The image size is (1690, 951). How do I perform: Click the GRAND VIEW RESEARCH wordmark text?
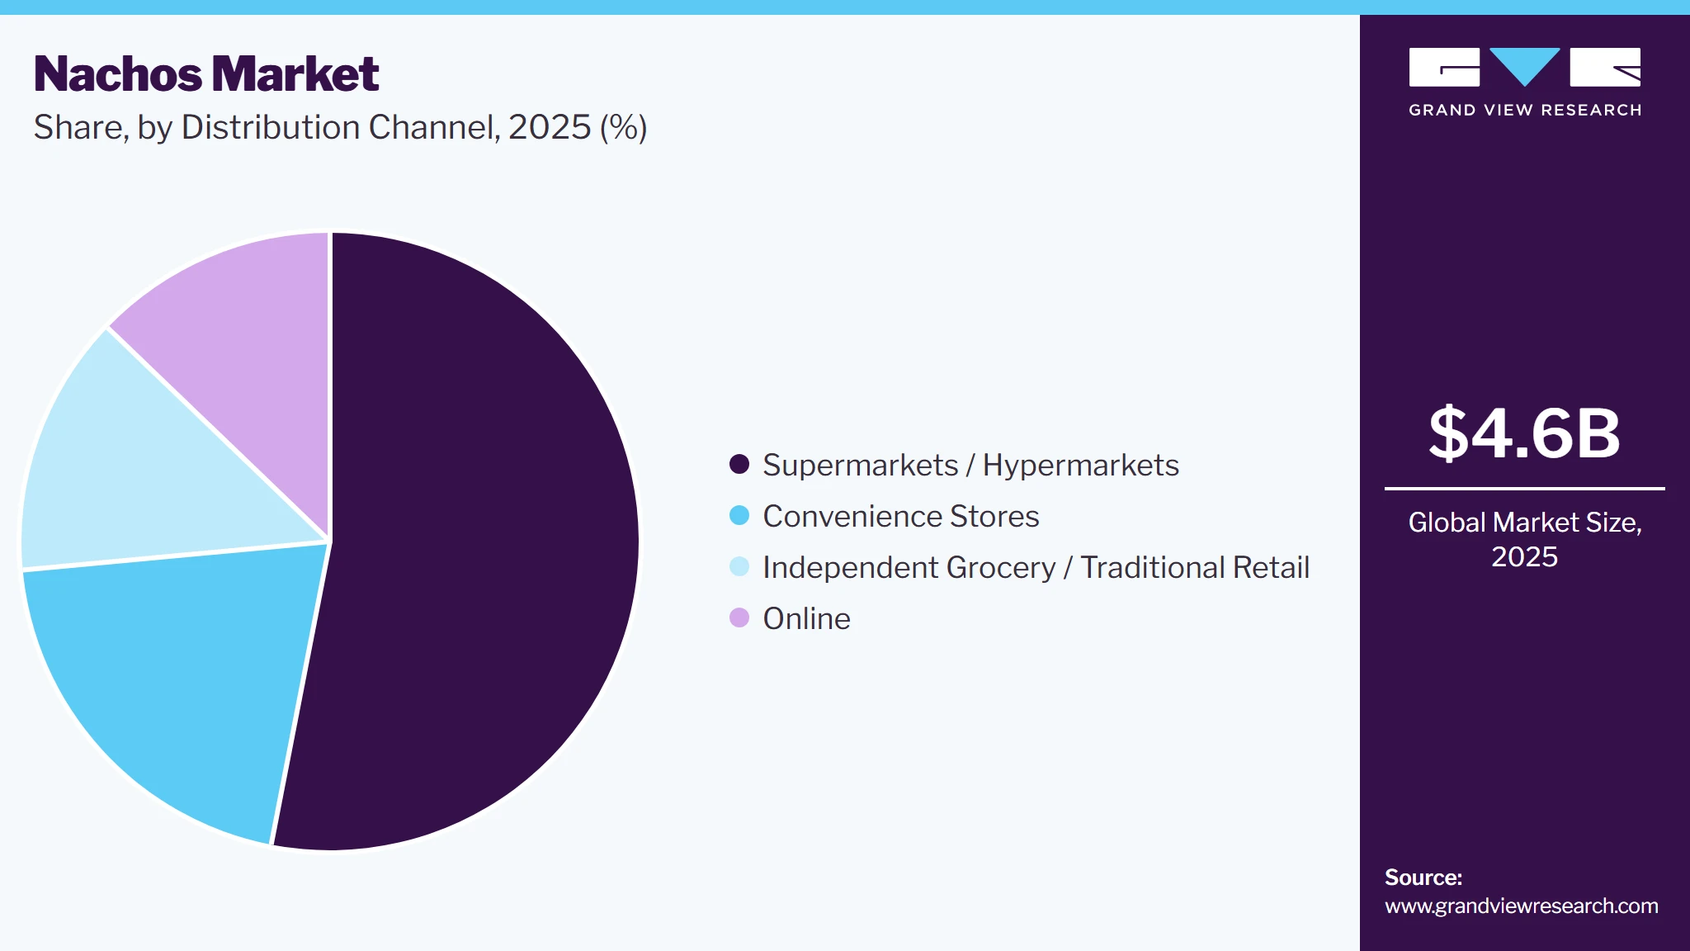click(1525, 111)
